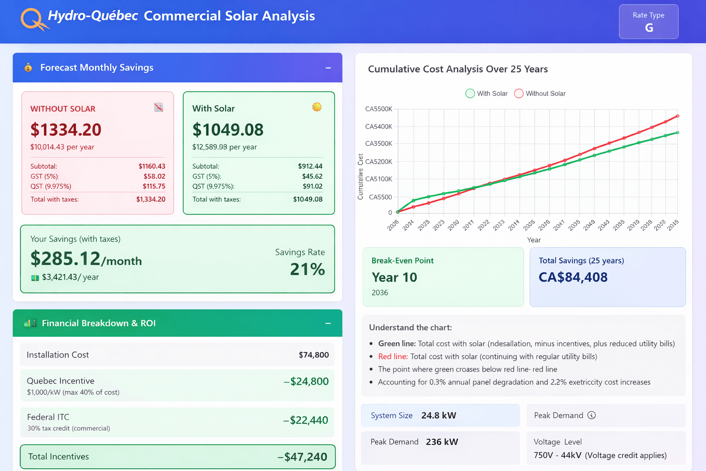
Task: Click the '30% tax credit (commercial)' note
Action: click(x=68, y=428)
